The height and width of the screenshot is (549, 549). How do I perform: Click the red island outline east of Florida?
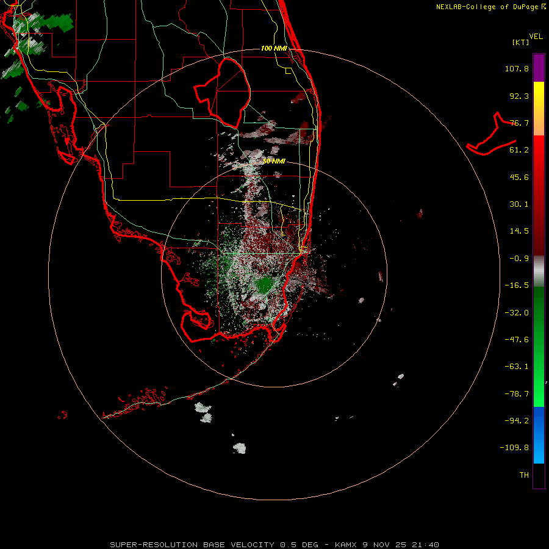(x=492, y=135)
